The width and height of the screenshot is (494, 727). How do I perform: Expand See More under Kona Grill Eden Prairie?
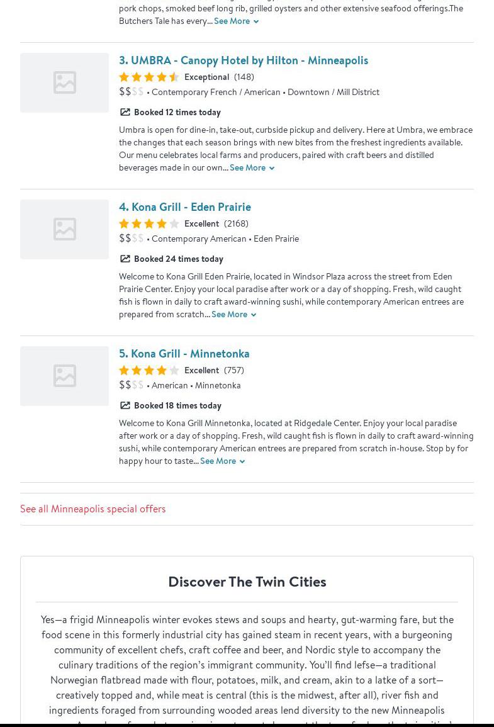coord(233,315)
